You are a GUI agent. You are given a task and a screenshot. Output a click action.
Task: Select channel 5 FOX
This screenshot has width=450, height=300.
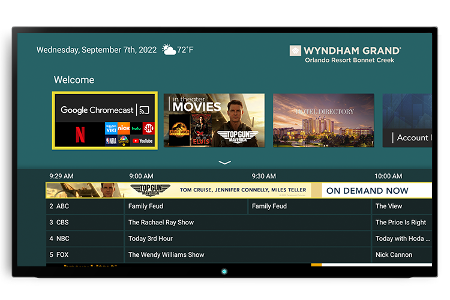click(85, 254)
